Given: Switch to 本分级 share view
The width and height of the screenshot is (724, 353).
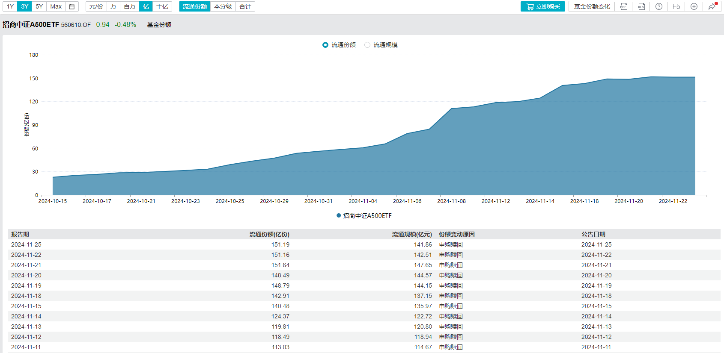Looking at the screenshot, I should (223, 6).
